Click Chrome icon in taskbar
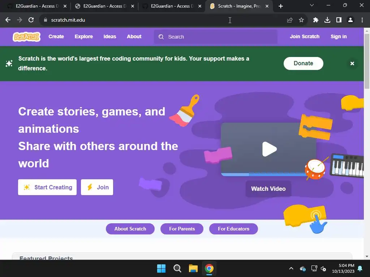Viewport: 370px width, 277px height. tap(209, 268)
